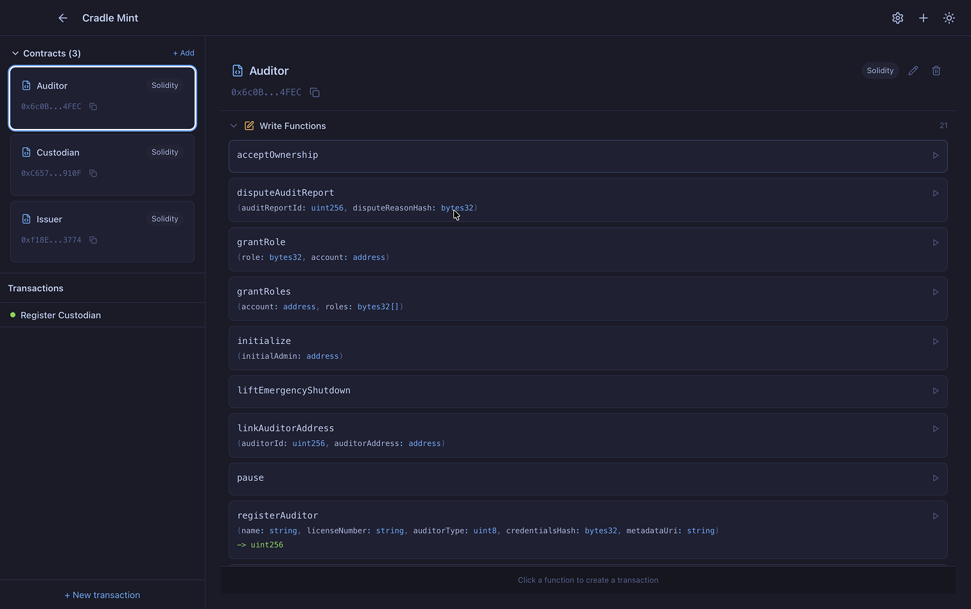Click the plus icon in the top bar
971x609 pixels.
[x=923, y=18]
